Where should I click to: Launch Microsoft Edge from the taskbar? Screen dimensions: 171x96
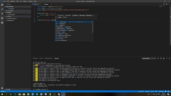(15, 94)
